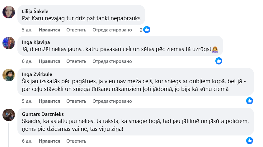Open Inga Kļaviņa's avatar
The width and height of the screenshot is (263, 147).
coord(9,43)
